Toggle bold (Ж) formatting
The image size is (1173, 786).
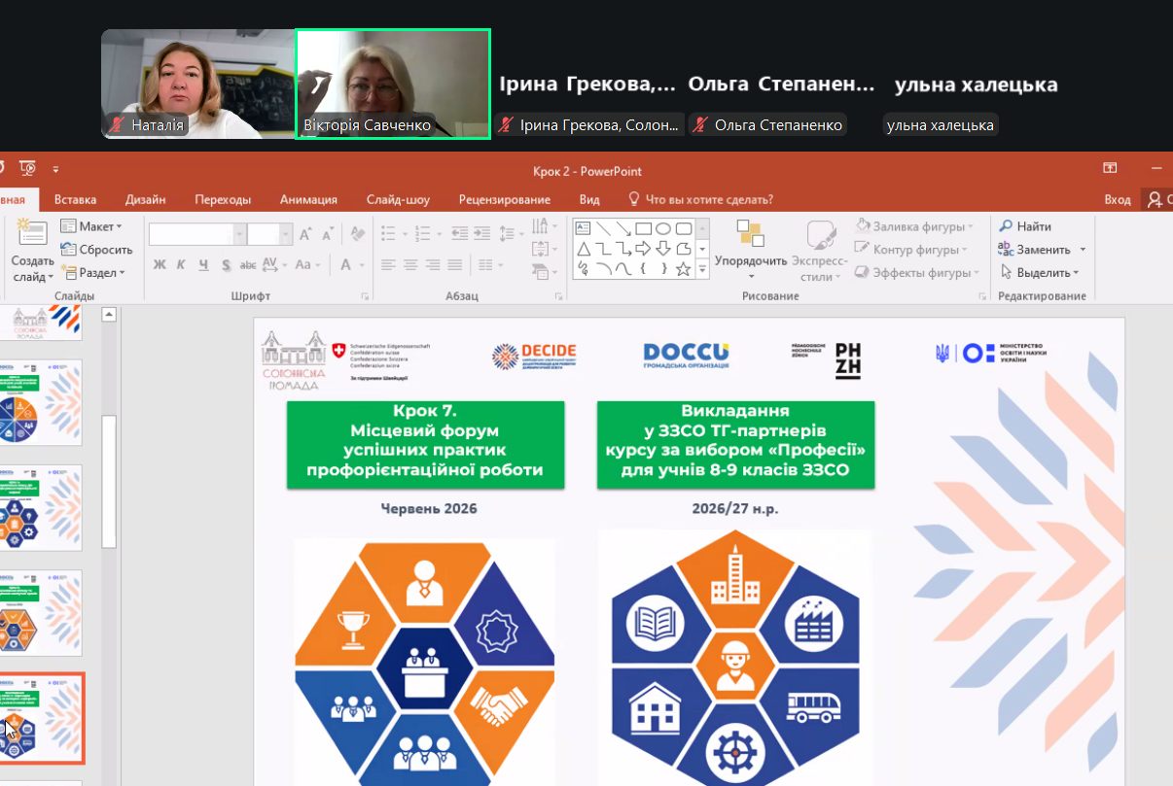tap(160, 265)
